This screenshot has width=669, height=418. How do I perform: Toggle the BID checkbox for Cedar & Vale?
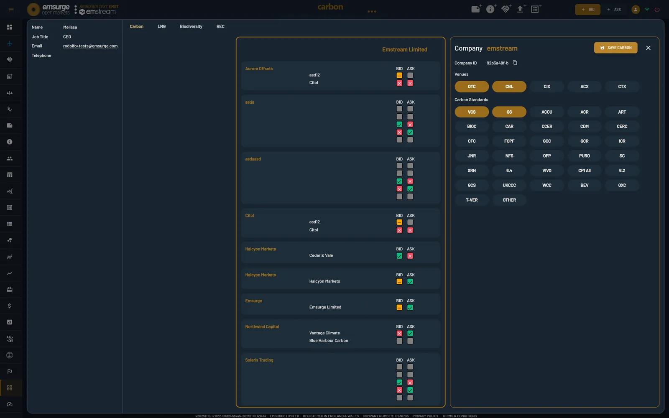[x=399, y=256]
